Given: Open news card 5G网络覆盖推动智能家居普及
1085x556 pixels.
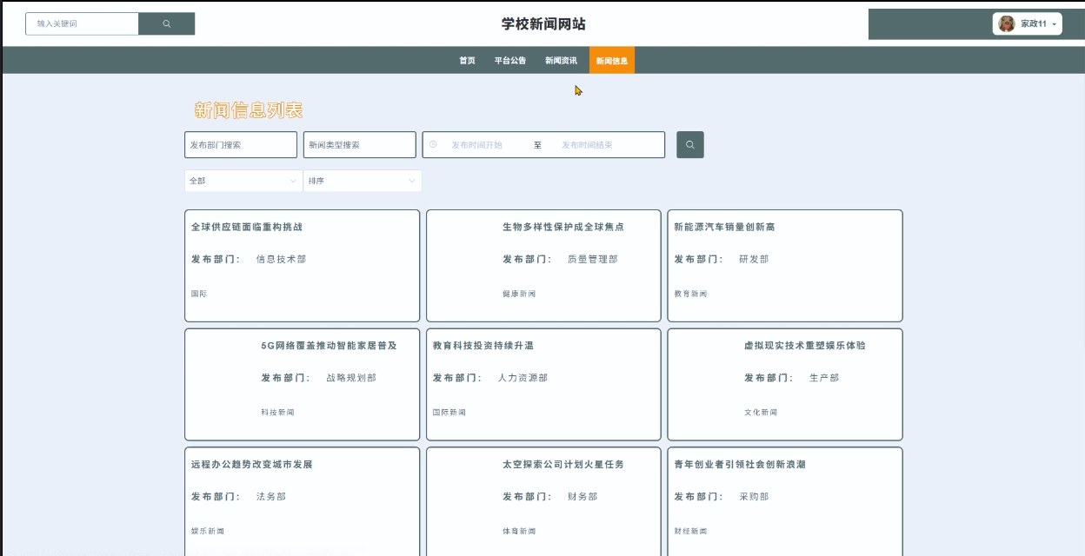Looking at the screenshot, I should point(303,385).
